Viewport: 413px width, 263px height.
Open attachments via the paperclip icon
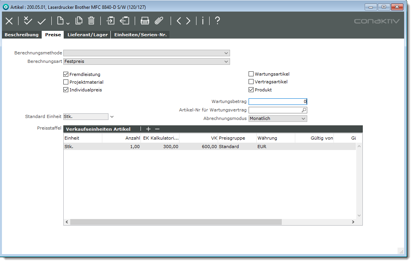pos(159,21)
